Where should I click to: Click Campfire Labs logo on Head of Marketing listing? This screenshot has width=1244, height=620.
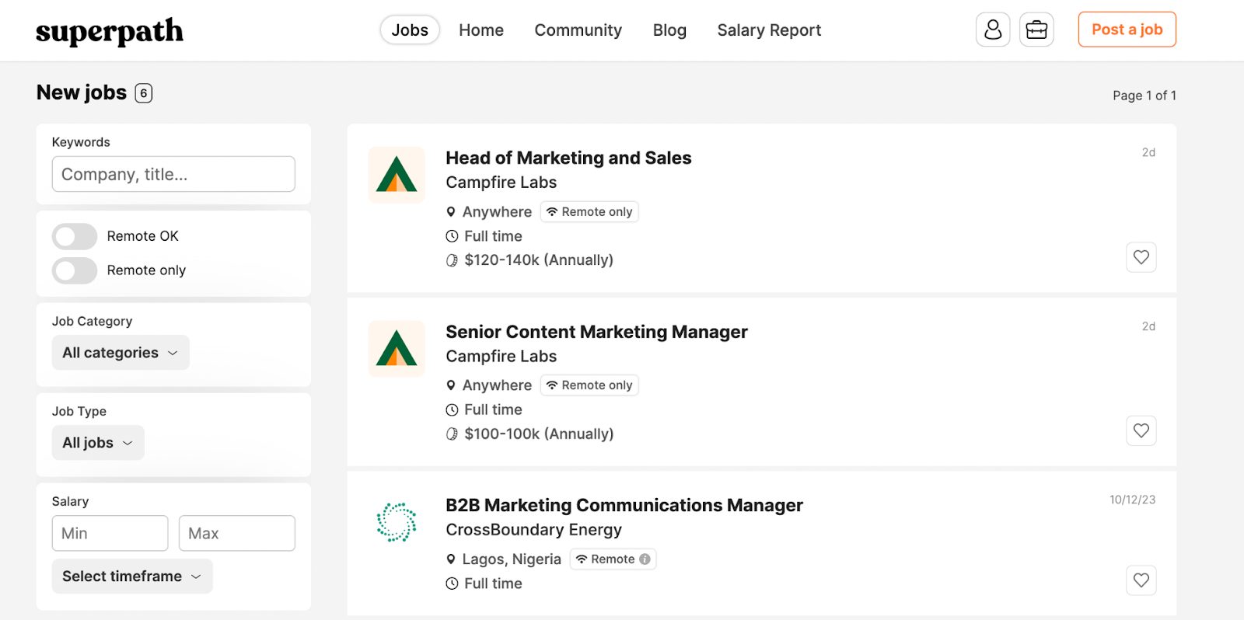point(397,175)
